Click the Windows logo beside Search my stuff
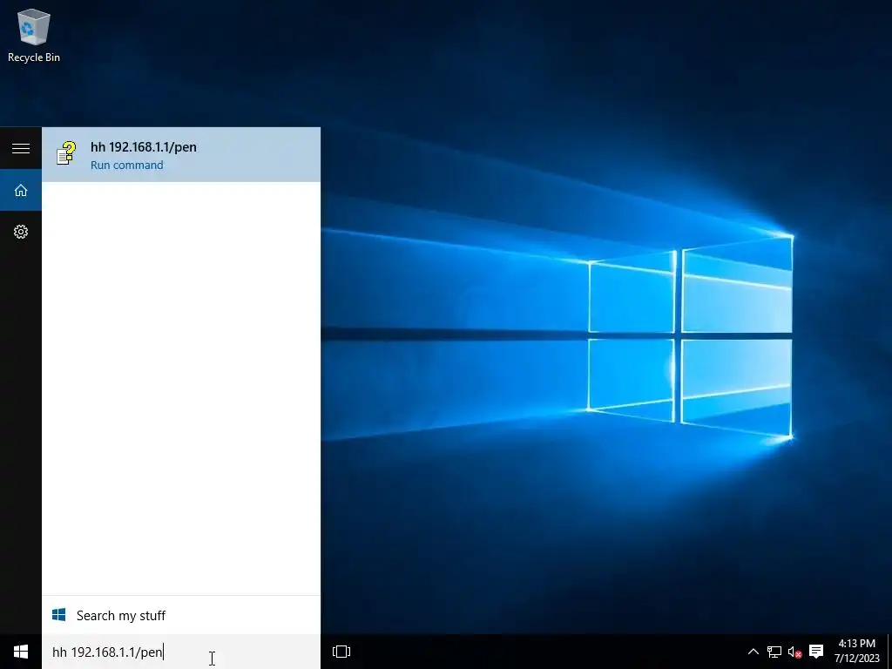Image resolution: width=892 pixels, height=669 pixels. [58, 615]
